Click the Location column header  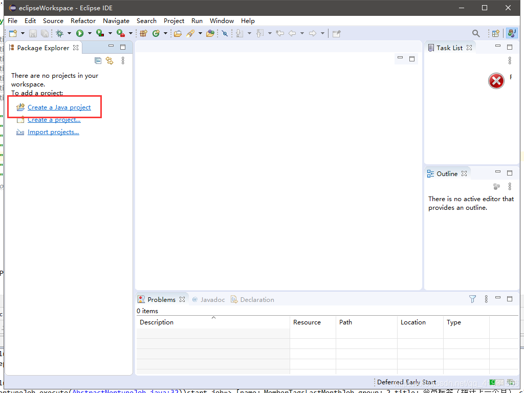420,322
